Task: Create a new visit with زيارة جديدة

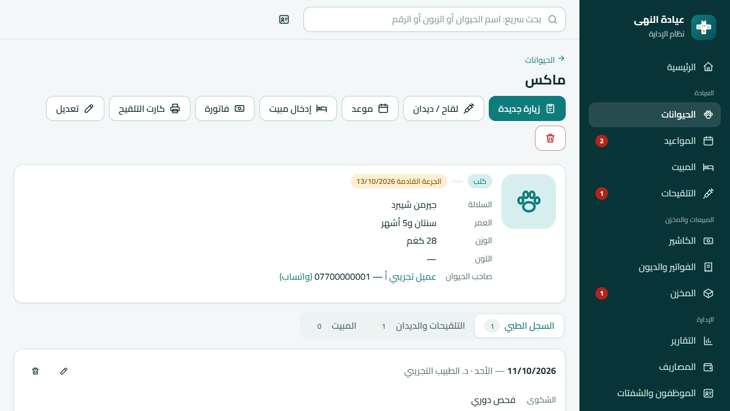Action: 527,108
